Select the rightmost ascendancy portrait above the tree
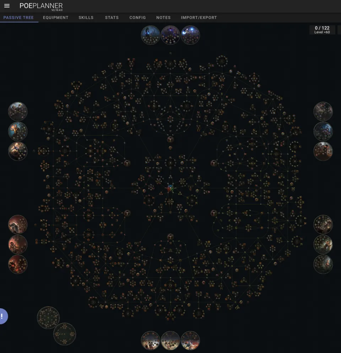This screenshot has width=341, height=353. (190, 35)
